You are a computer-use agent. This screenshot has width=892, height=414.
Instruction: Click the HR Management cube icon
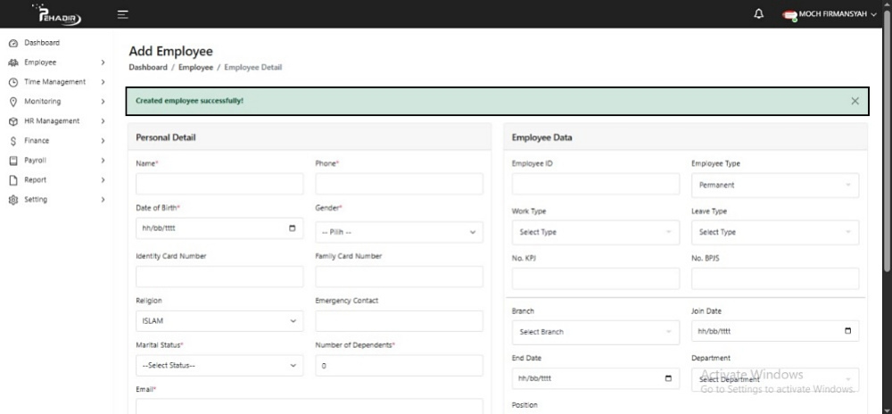coord(13,121)
